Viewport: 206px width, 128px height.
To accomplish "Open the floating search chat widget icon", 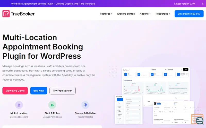I will click(198, 119).
